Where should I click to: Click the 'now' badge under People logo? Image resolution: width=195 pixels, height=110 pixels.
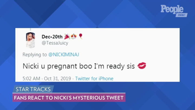[181, 15]
